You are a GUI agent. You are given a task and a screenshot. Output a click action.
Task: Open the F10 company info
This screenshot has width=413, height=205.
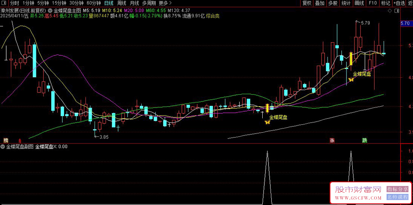373,3
